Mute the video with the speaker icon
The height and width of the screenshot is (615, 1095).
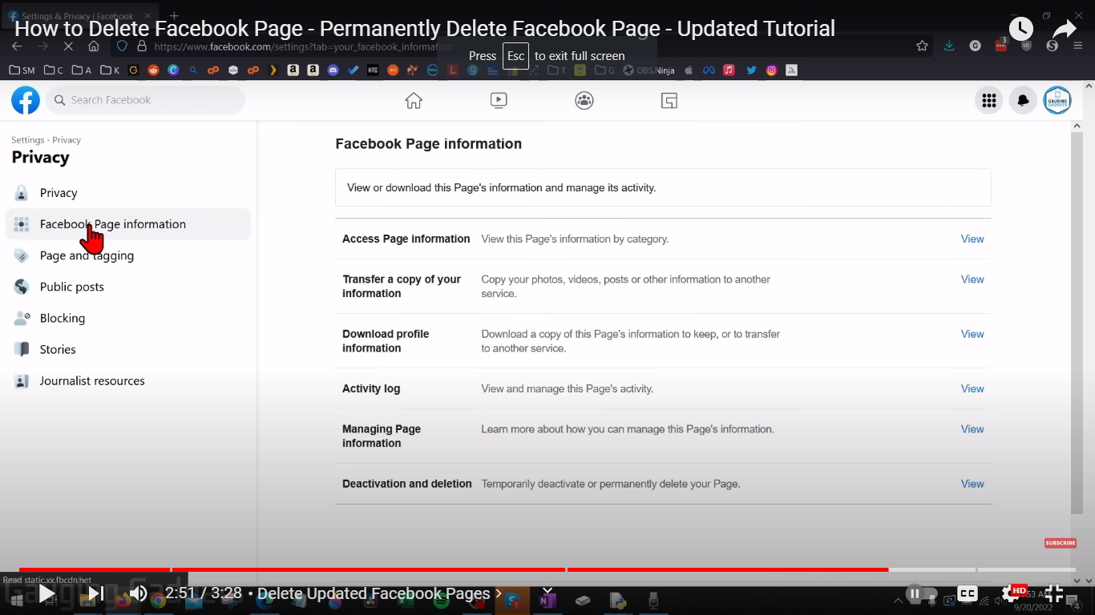tap(138, 593)
